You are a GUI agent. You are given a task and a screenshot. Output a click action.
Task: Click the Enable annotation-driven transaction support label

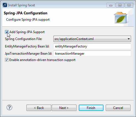(42, 60)
